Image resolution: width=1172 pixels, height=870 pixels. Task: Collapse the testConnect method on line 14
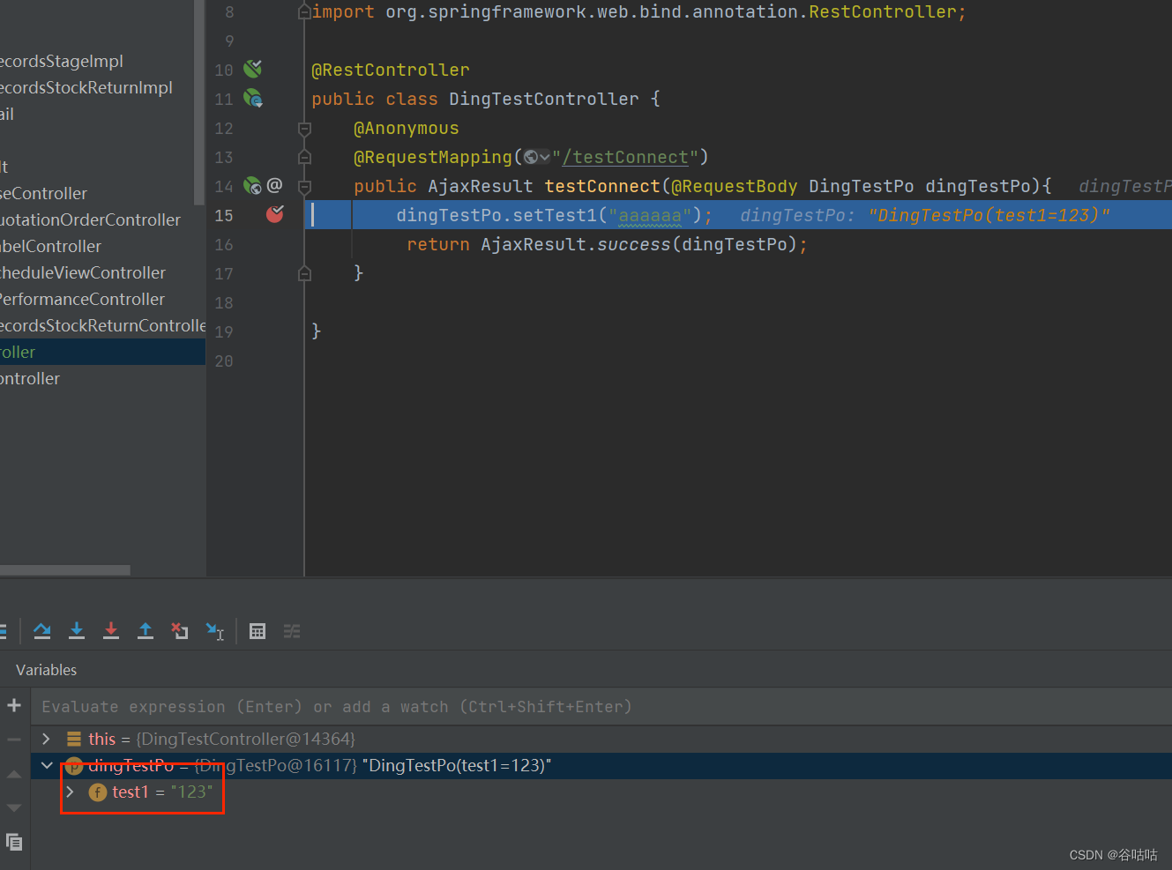(304, 187)
